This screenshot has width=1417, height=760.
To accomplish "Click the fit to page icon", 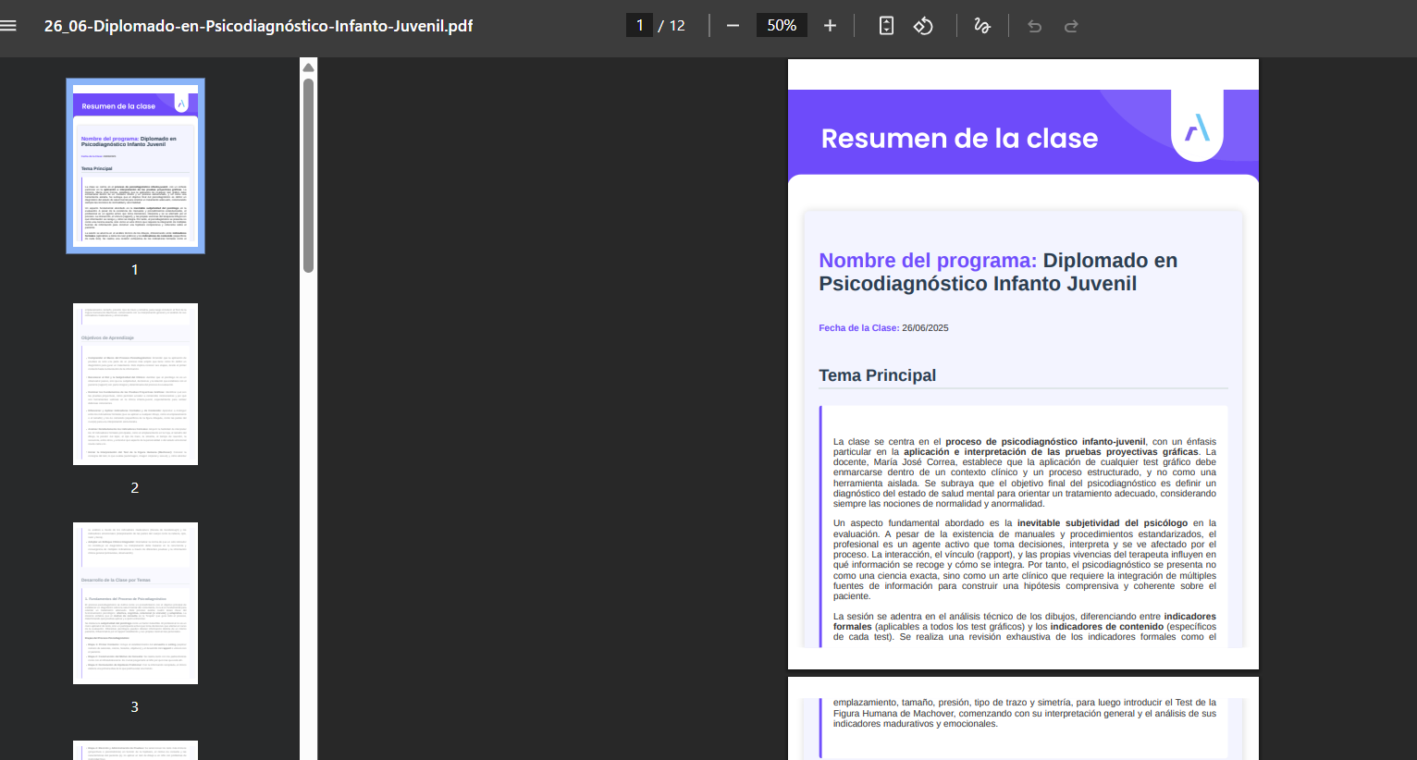I will [886, 26].
